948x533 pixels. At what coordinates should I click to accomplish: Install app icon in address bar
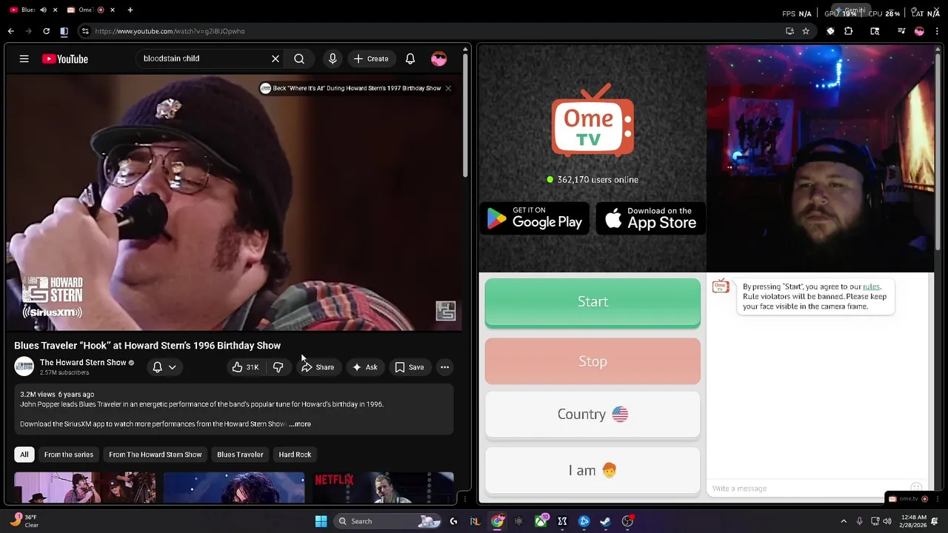tap(790, 31)
